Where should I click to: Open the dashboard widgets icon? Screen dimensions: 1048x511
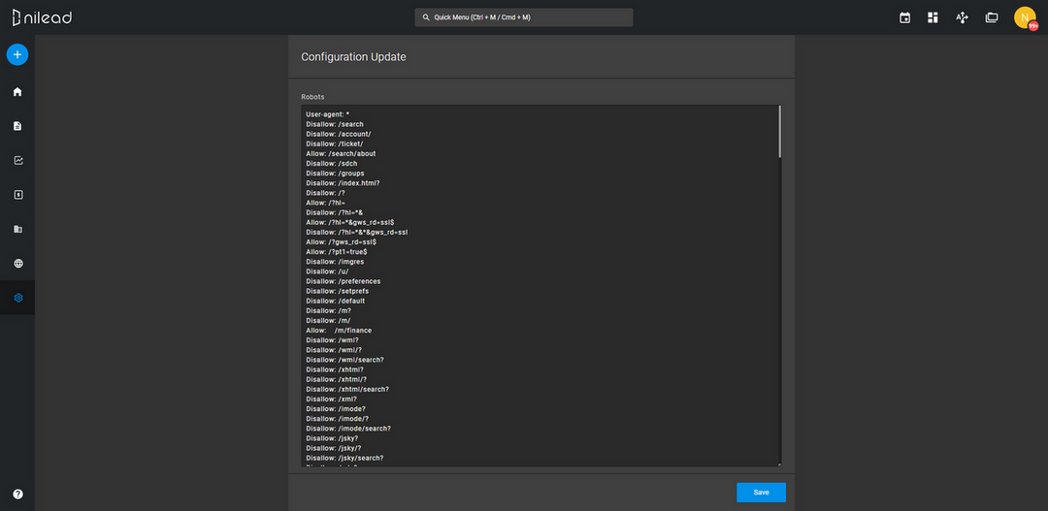933,17
